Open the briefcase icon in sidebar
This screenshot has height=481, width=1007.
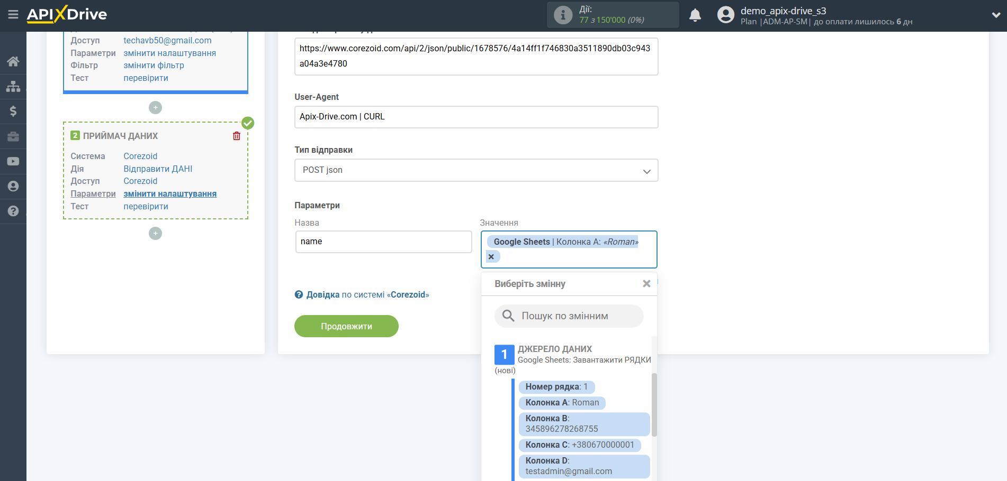coord(13,136)
